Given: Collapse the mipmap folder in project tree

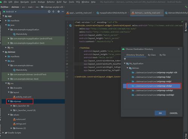Looking at the screenshot, I should click(x=9, y=101).
